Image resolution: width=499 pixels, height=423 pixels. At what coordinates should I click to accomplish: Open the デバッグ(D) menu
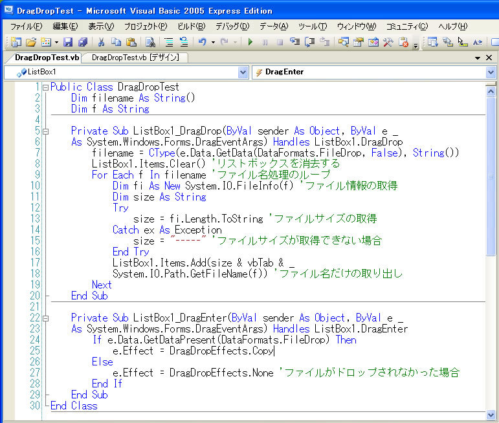click(x=232, y=27)
